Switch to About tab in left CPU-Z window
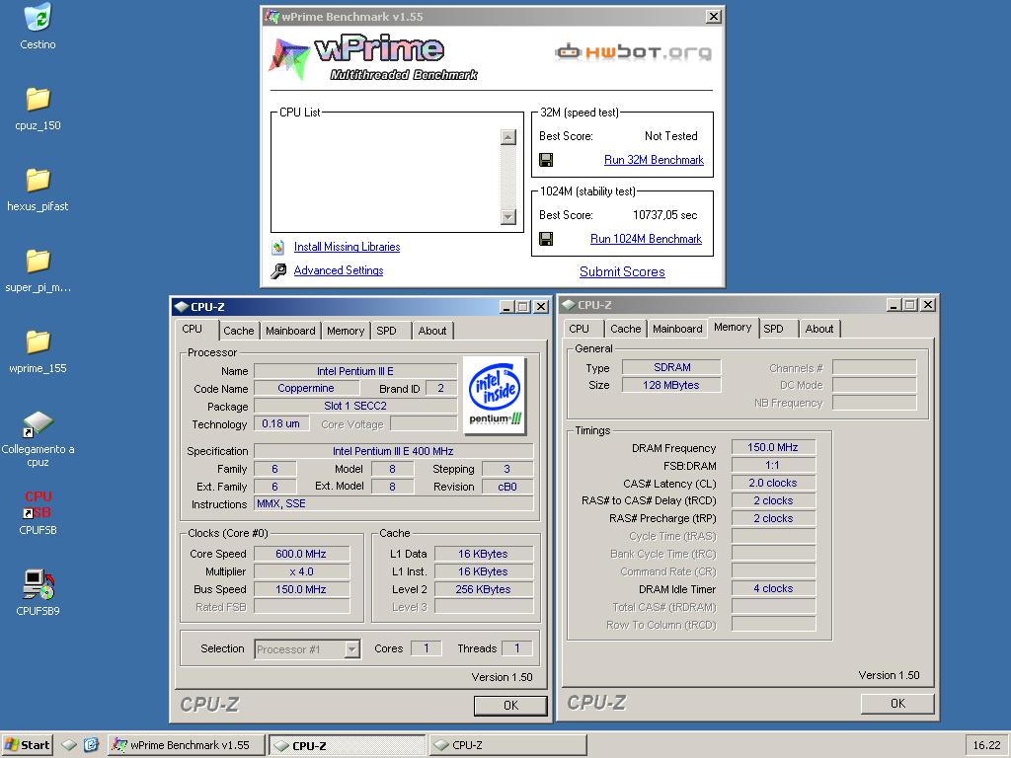 [432, 331]
